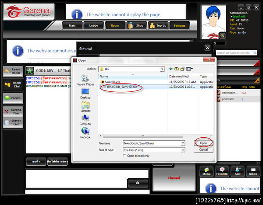Click the magnifier icon on avatar
Viewport: 263px width, 205px height.
(x=222, y=35)
